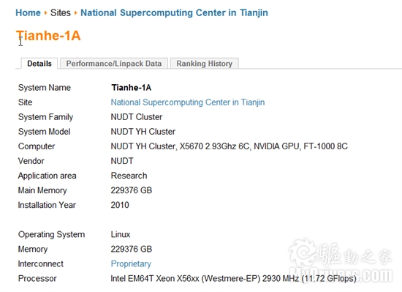The height and width of the screenshot is (292, 402).
Task: Click the Installation Year 2010 value
Action: (x=120, y=205)
